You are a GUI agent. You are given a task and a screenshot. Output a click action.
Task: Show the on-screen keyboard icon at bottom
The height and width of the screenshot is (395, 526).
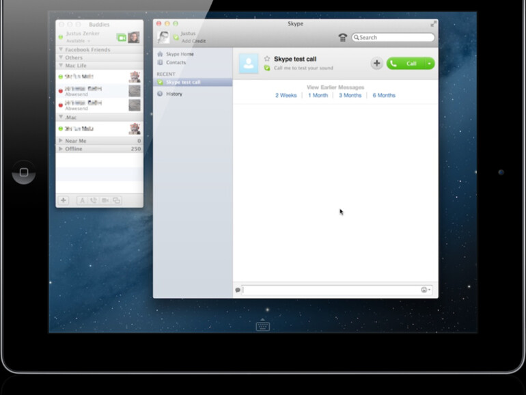coord(263,327)
